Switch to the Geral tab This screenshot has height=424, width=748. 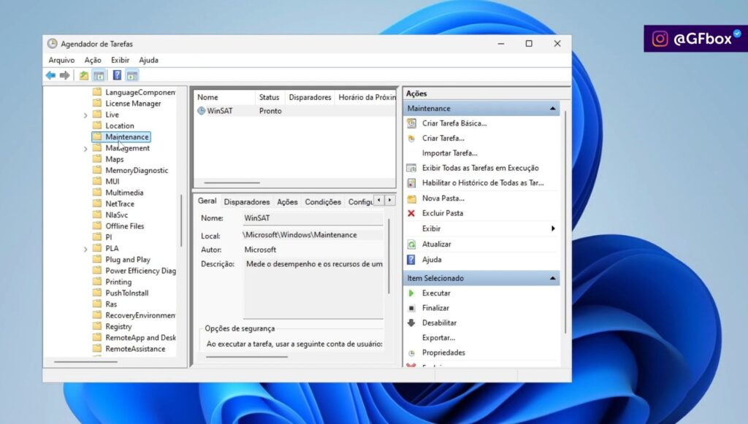tap(207, 201)
